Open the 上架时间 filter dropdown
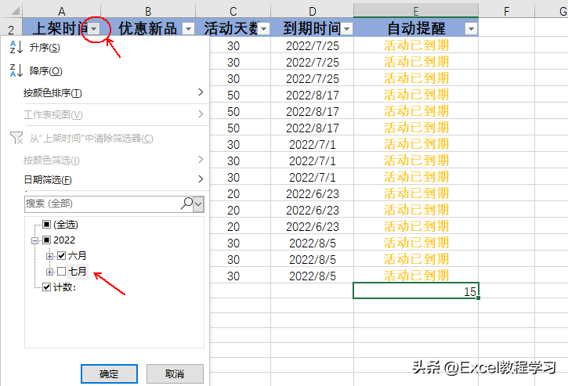The height and width of the screenshot is (386, 568). point(94,29)
